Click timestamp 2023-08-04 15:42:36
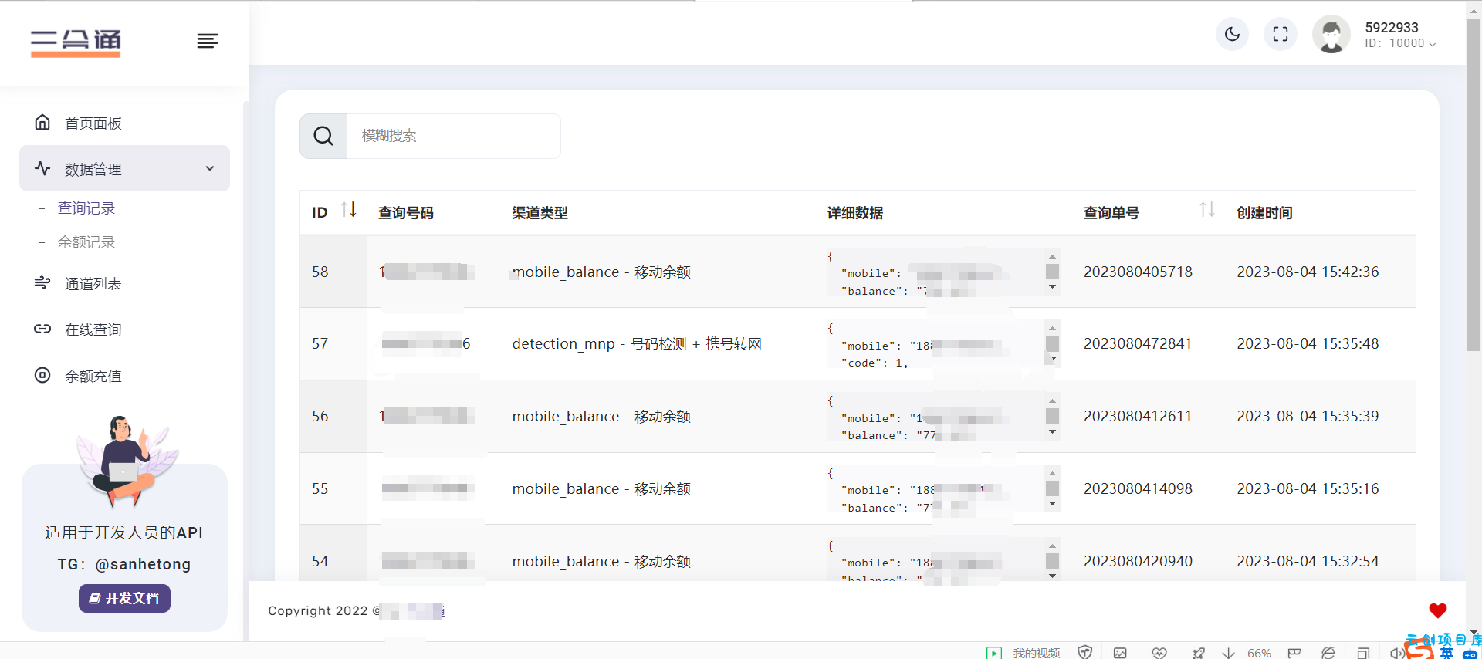Viewport: 1482px width, 659px height. pos(1308,272)
